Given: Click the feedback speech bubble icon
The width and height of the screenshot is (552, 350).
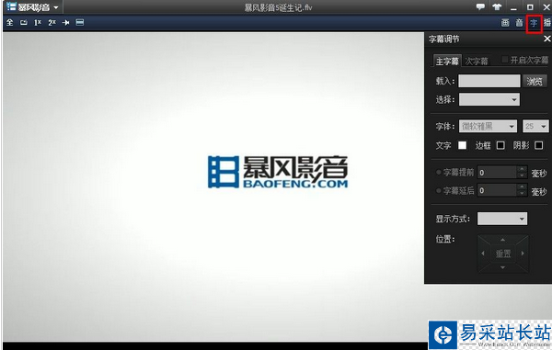Looking at the screenshot, I should [x=480, y=6].
